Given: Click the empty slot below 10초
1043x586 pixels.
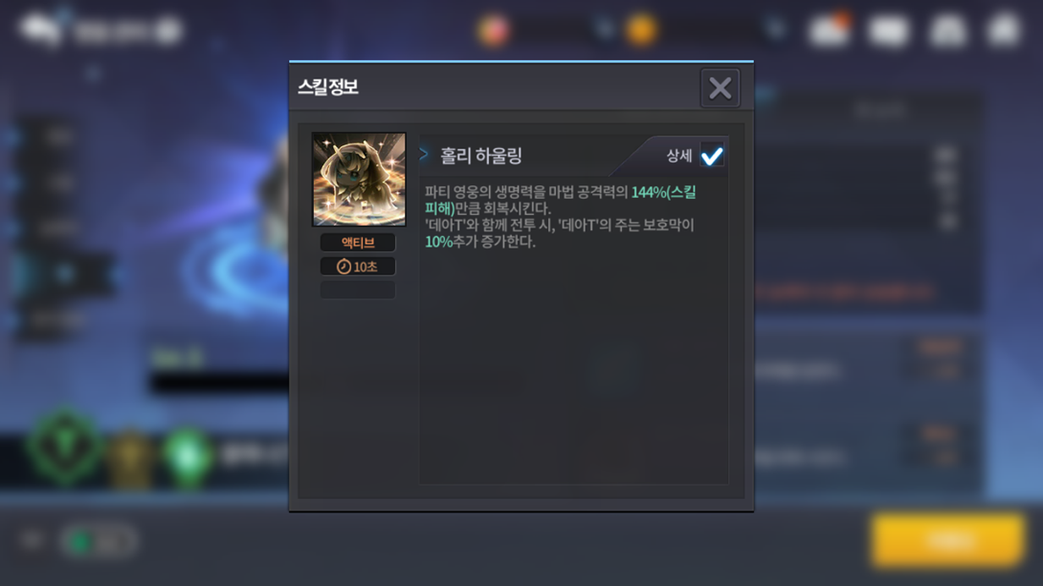Looking at the screenshot, I should (x=358, y=290).
